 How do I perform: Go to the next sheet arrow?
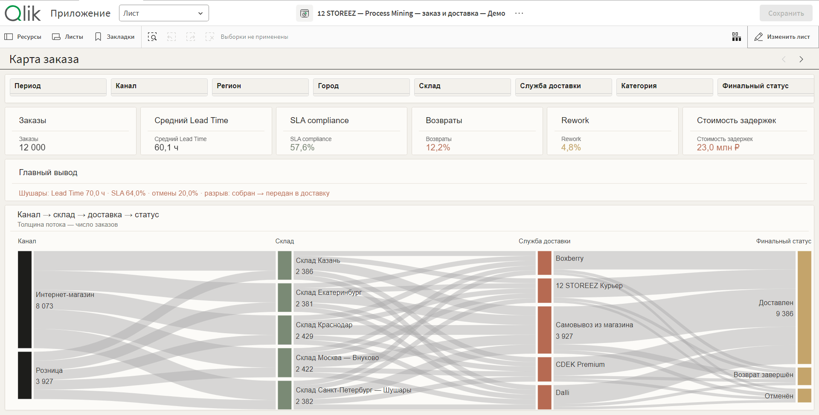click(x=801, y=59)
